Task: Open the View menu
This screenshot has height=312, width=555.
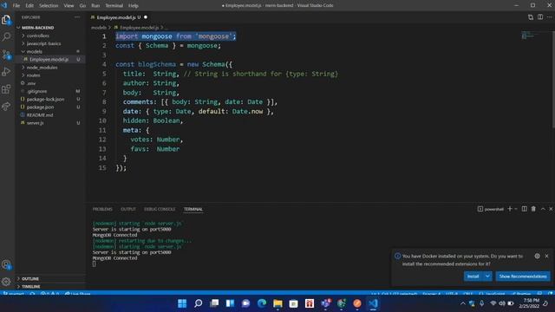Action: (69, 6)
